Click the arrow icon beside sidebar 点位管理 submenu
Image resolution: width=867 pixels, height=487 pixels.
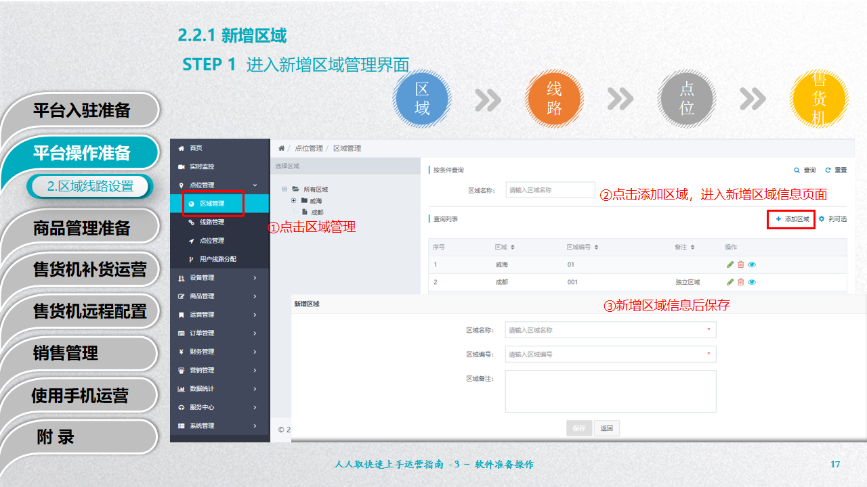pos(192,241)
